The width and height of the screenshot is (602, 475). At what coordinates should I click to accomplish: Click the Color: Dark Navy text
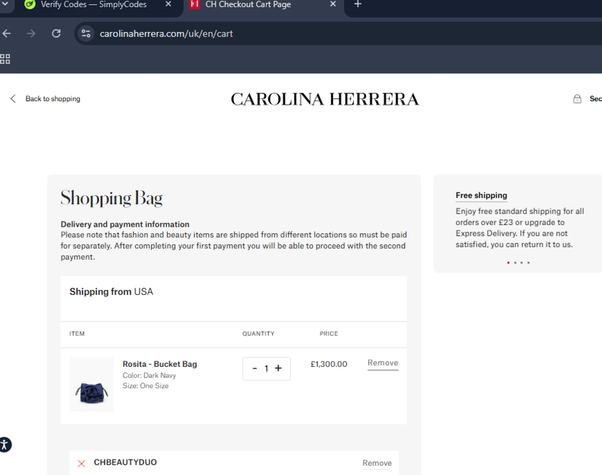[x=149, y=376]
